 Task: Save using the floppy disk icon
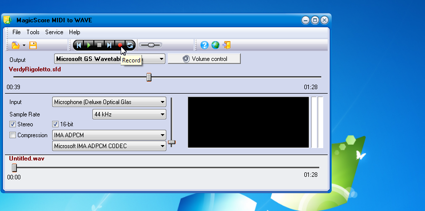(x=33, y=45)
